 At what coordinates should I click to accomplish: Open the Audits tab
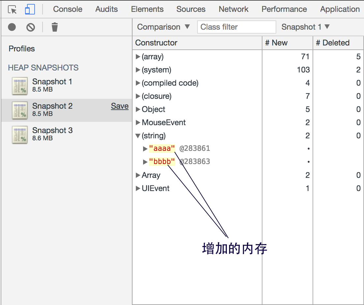[x=106, y=9]
